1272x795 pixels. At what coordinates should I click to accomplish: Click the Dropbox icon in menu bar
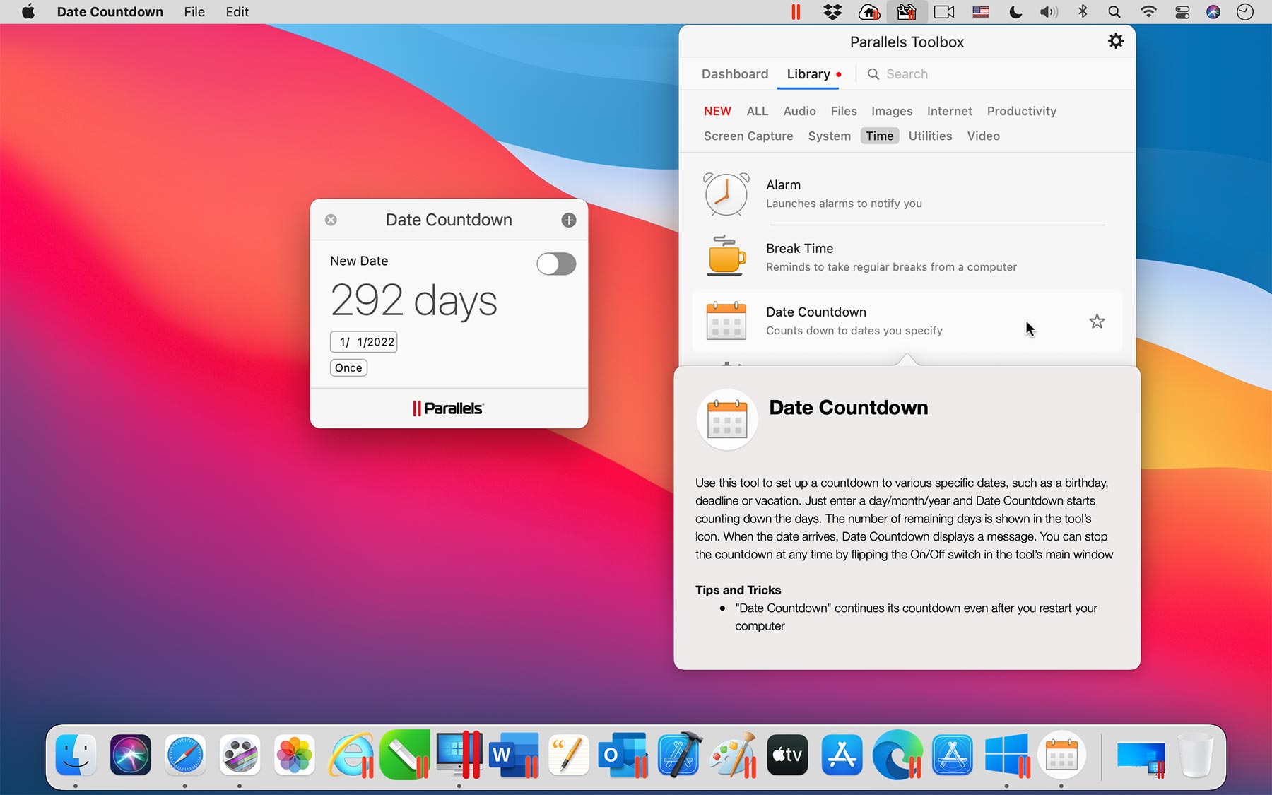[x=832, y=11]
